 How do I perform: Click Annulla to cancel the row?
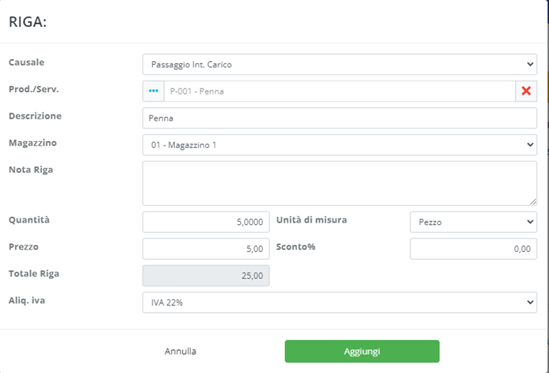(181, 351)
